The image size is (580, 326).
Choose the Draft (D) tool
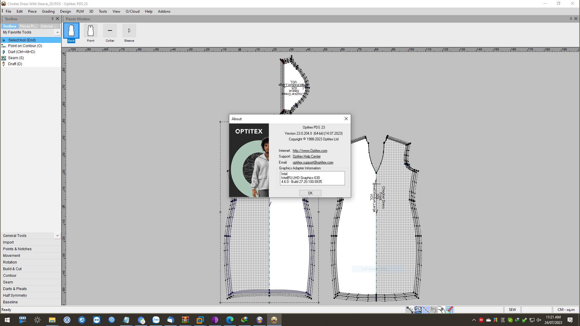click(15, 64)
